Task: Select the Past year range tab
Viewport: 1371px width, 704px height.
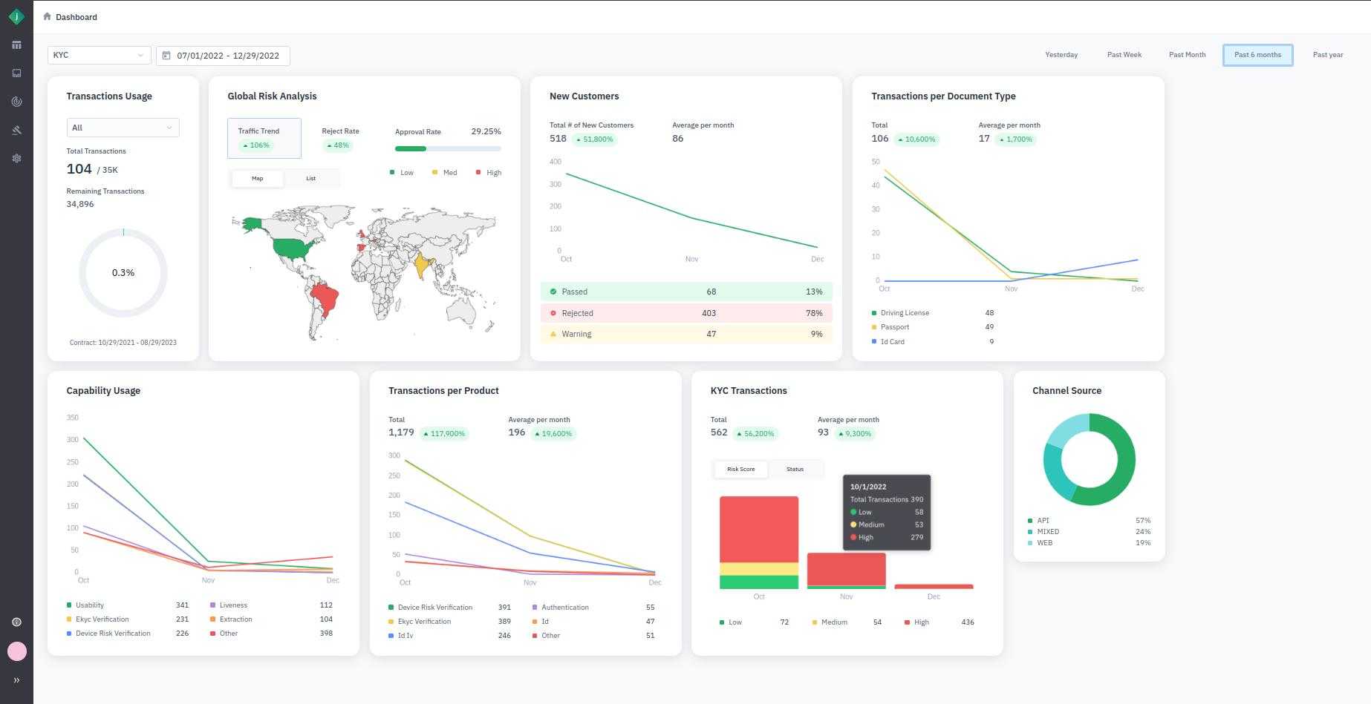Action: click(1327, 55)
